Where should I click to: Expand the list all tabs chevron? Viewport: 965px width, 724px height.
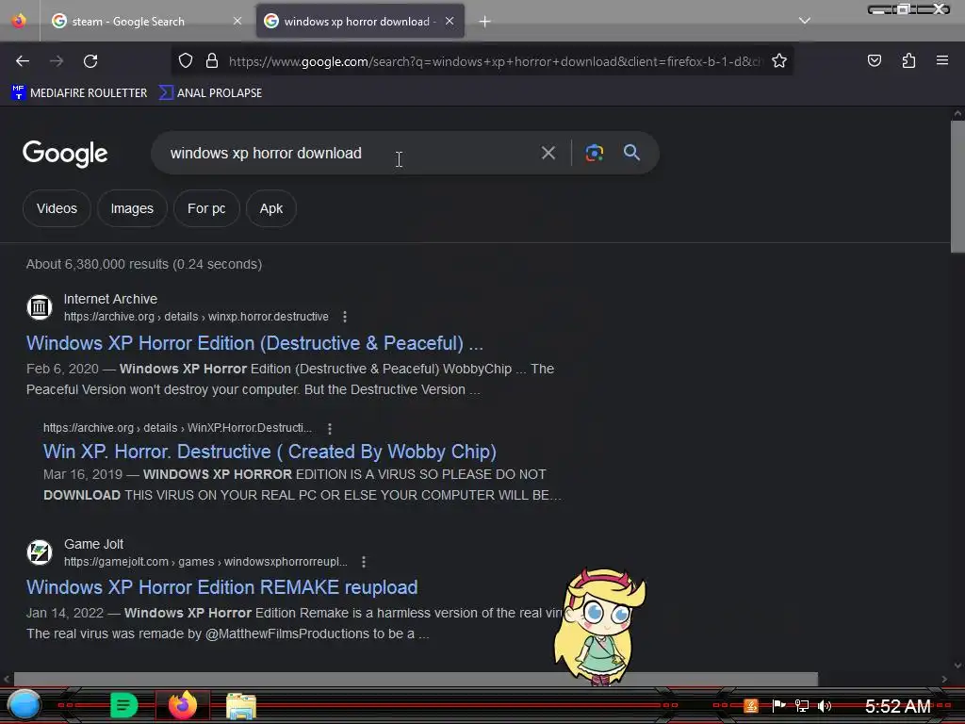pyautogui.click(x=805, y=21)
